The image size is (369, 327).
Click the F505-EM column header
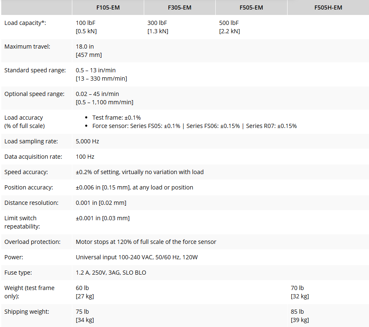tap(251, 7)
